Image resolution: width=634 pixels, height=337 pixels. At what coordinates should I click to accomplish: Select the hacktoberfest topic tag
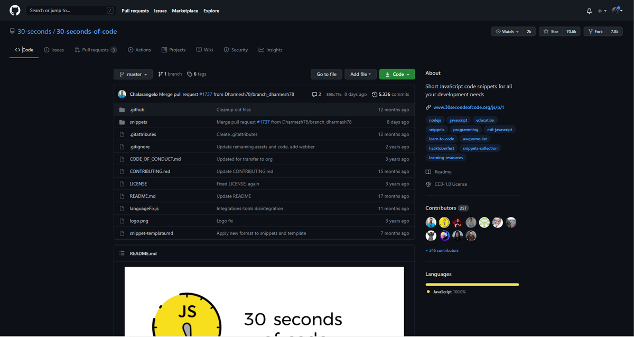pos(442,148)
